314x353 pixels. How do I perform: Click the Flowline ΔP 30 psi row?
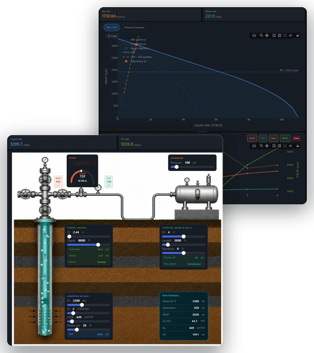(x=183, y=258)
